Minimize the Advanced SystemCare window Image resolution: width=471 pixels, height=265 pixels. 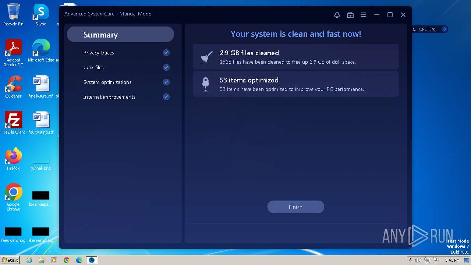click(376, 15)
